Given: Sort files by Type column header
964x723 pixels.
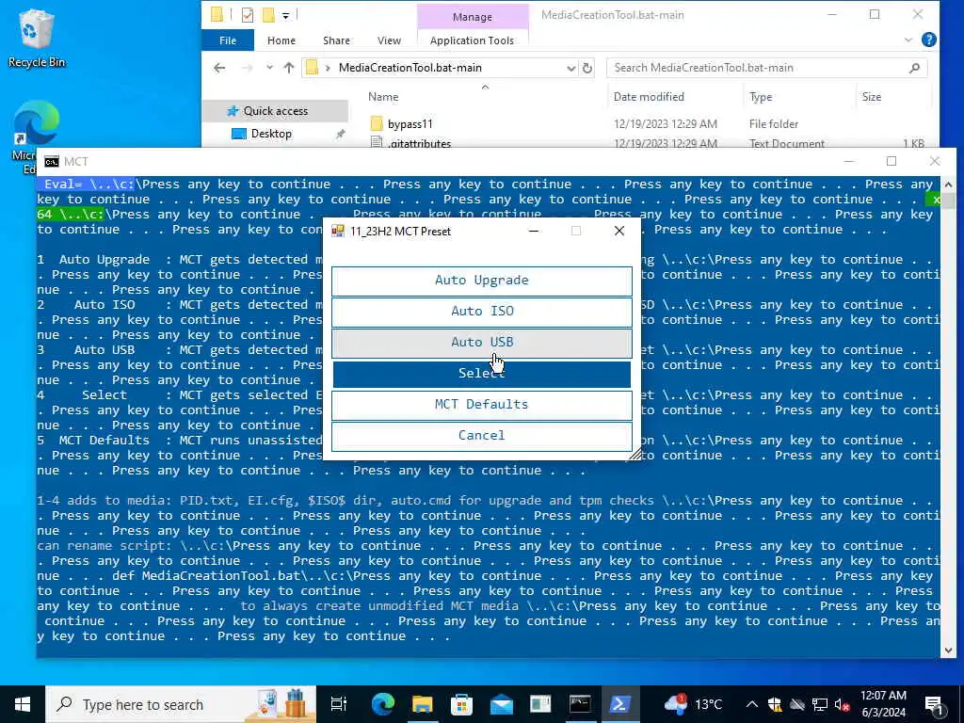Looking at the screenshot, I should click(x=761, y=97).
